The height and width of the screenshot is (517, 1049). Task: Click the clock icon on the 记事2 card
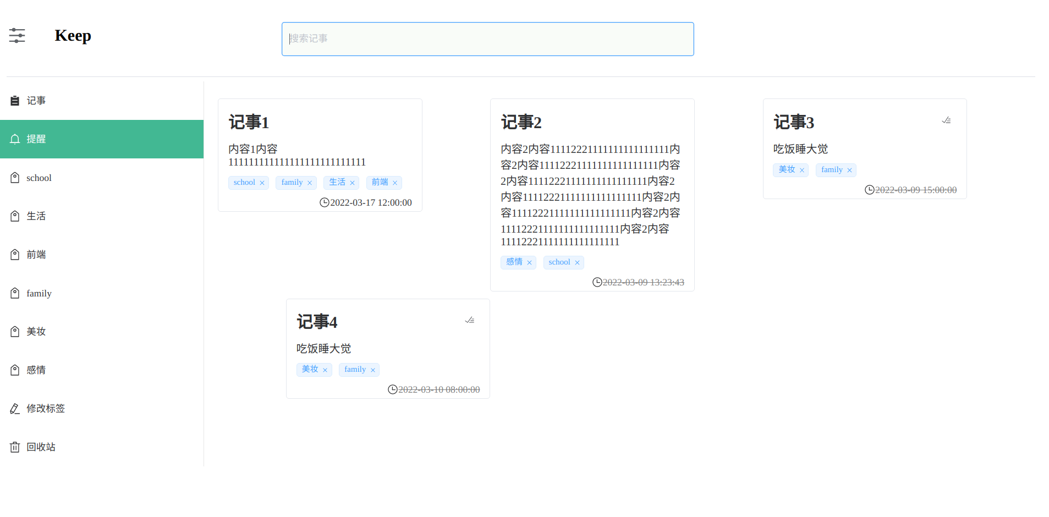(596, 282)
